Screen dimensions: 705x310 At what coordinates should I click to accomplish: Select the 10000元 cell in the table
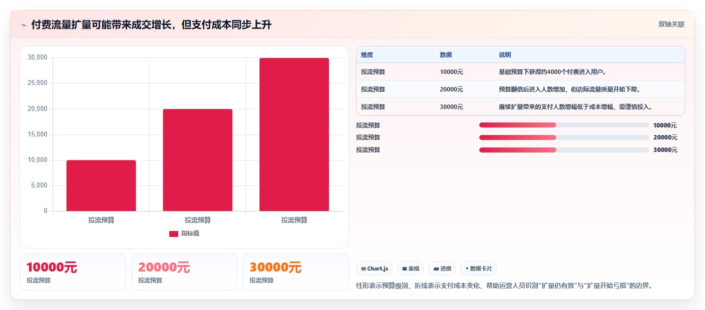[x=452, y=72]
